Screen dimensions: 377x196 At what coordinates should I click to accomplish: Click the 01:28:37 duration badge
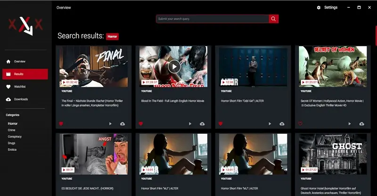tap(150, 82)
